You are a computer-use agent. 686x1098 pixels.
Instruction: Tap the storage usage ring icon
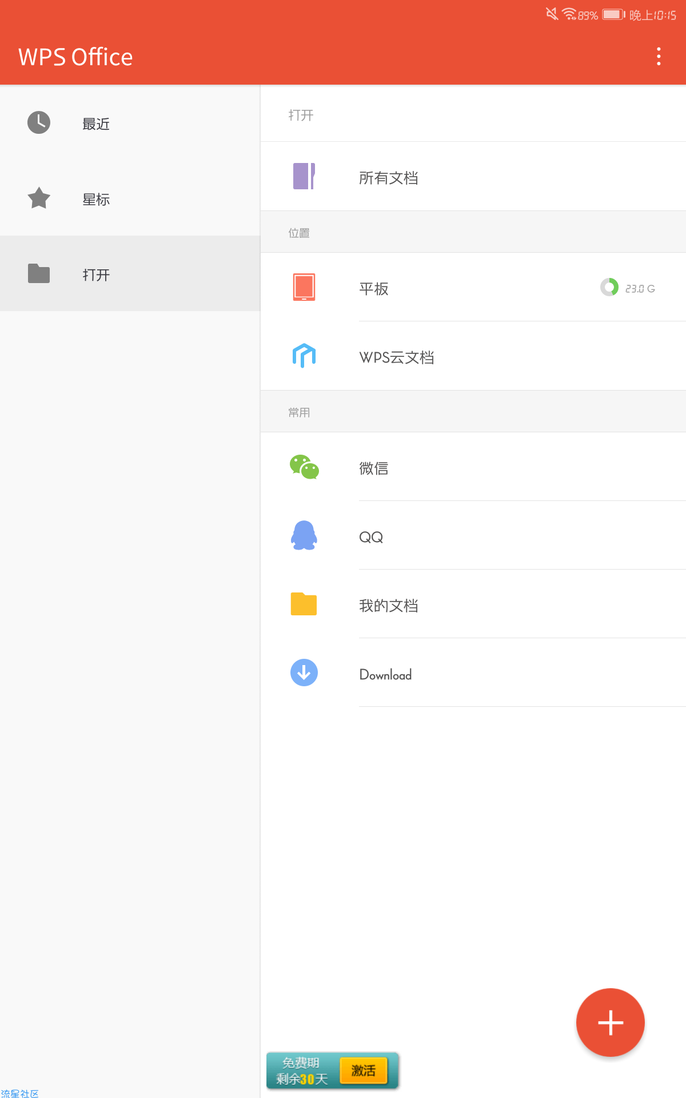pyautogui.click(x=609, y=287)
